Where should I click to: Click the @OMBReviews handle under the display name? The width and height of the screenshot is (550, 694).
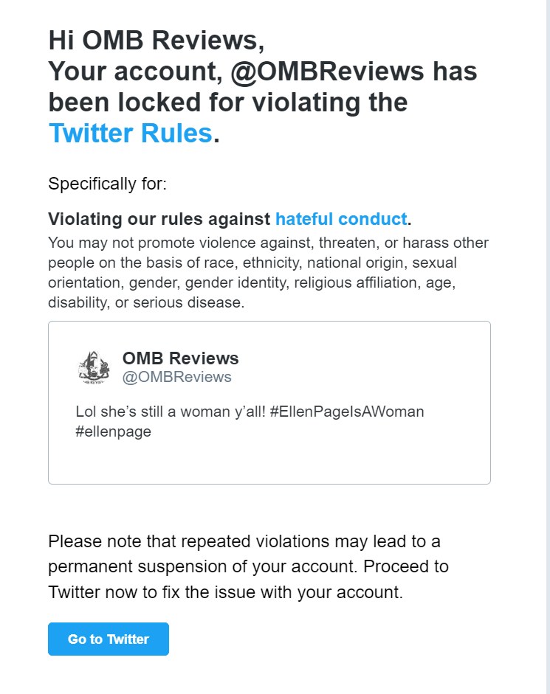(177, 377)
